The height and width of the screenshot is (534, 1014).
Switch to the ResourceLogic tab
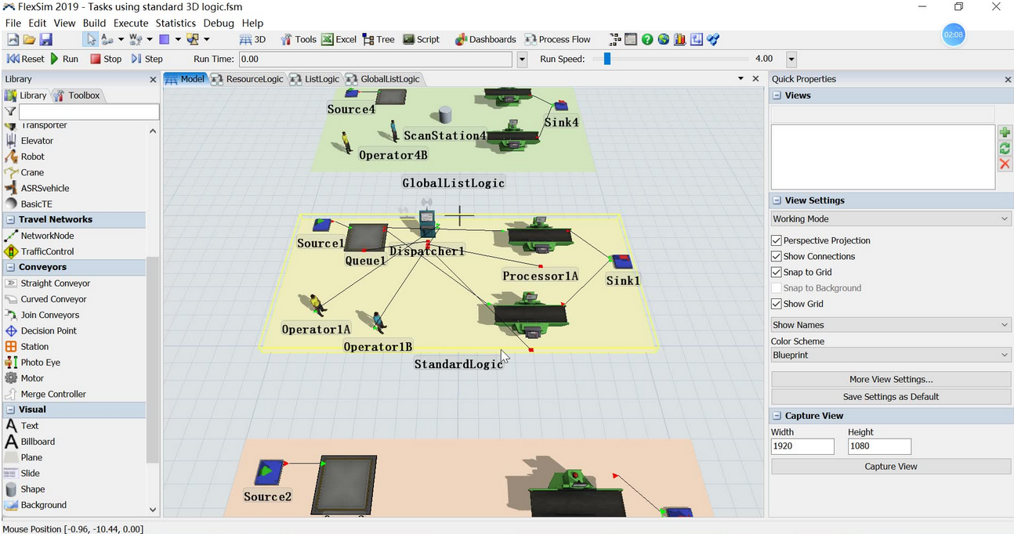click(x=248, y=79)
